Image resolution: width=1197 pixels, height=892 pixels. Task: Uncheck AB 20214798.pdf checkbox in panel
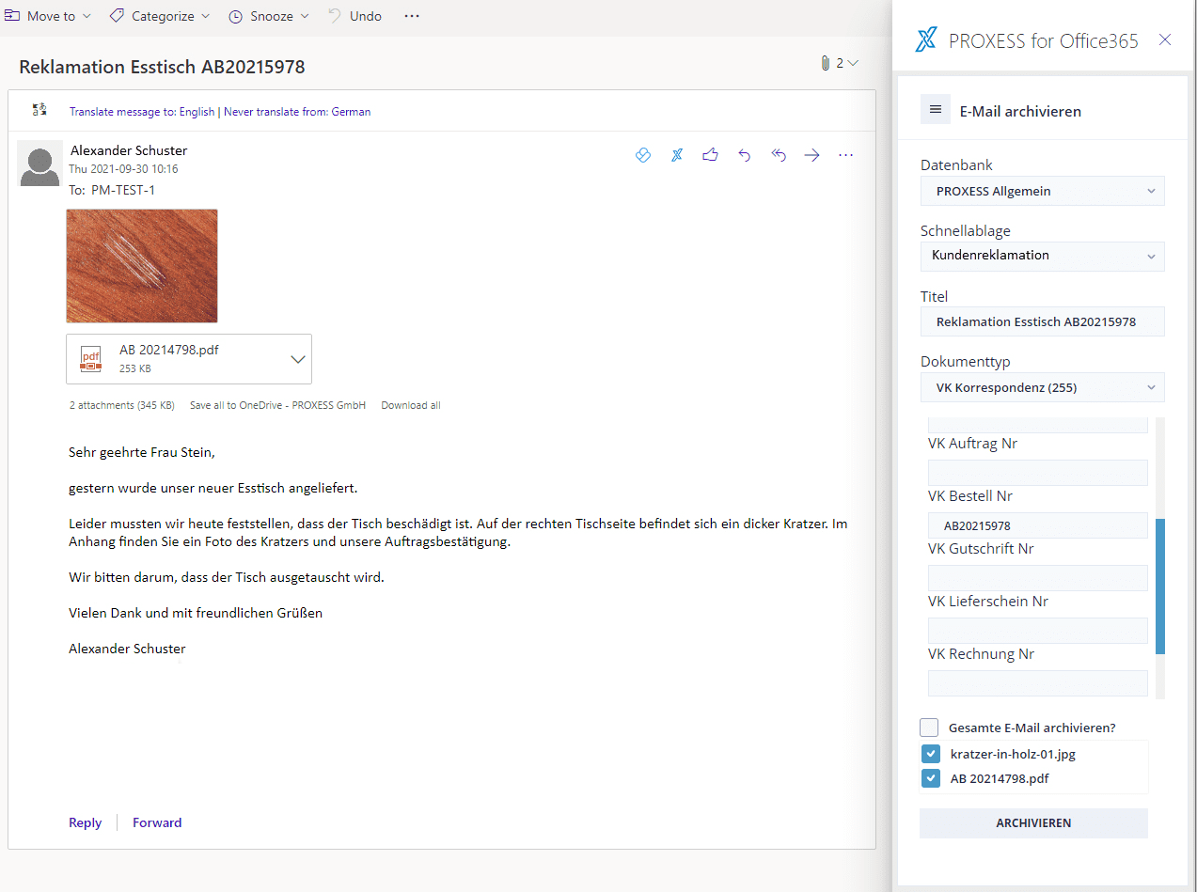[930, 778]
